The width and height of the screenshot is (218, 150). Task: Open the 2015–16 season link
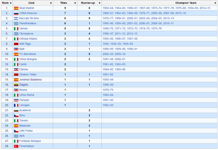[x=181, y=13]
